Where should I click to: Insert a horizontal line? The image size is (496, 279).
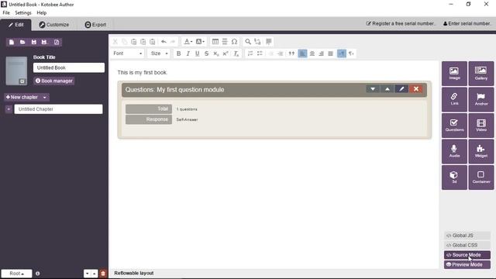(x=225, y=42)
